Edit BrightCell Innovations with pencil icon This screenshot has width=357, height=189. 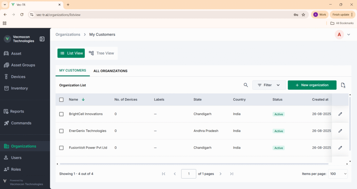coord(340,114)
